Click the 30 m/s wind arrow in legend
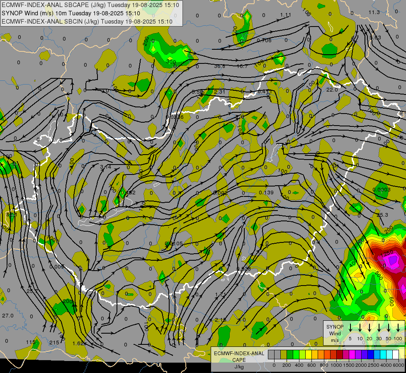This screenshot has height=373, width=406. click(379, 327)
